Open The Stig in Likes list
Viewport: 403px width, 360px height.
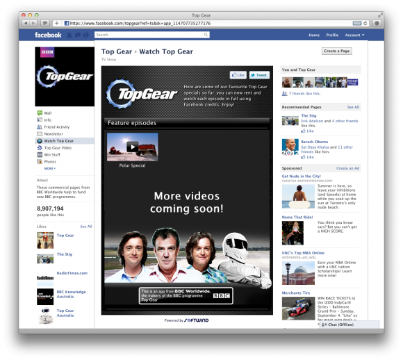point(65,254)
